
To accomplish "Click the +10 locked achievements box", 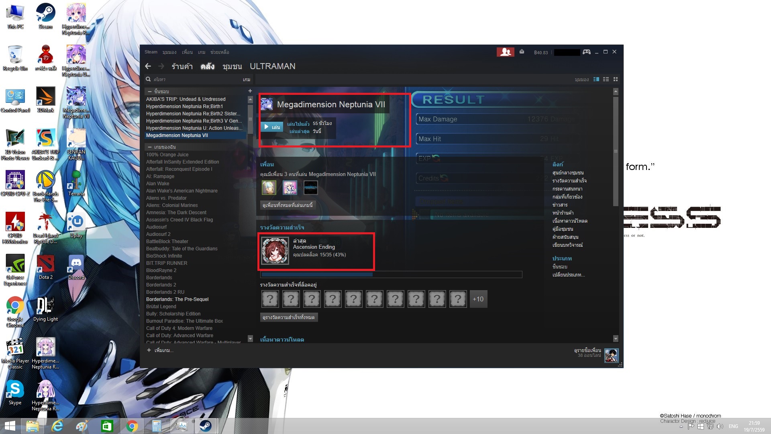I will click(x=478, y=299).
